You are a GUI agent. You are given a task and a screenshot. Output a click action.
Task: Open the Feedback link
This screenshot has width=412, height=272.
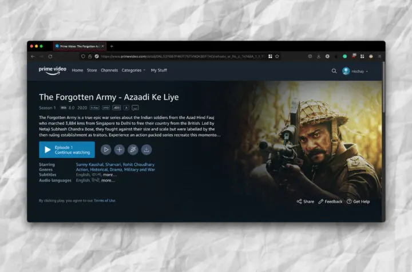[331, 202]
